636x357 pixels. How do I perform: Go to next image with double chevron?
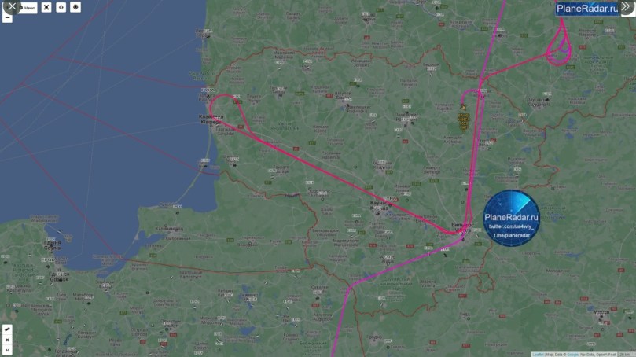point(626,6)
